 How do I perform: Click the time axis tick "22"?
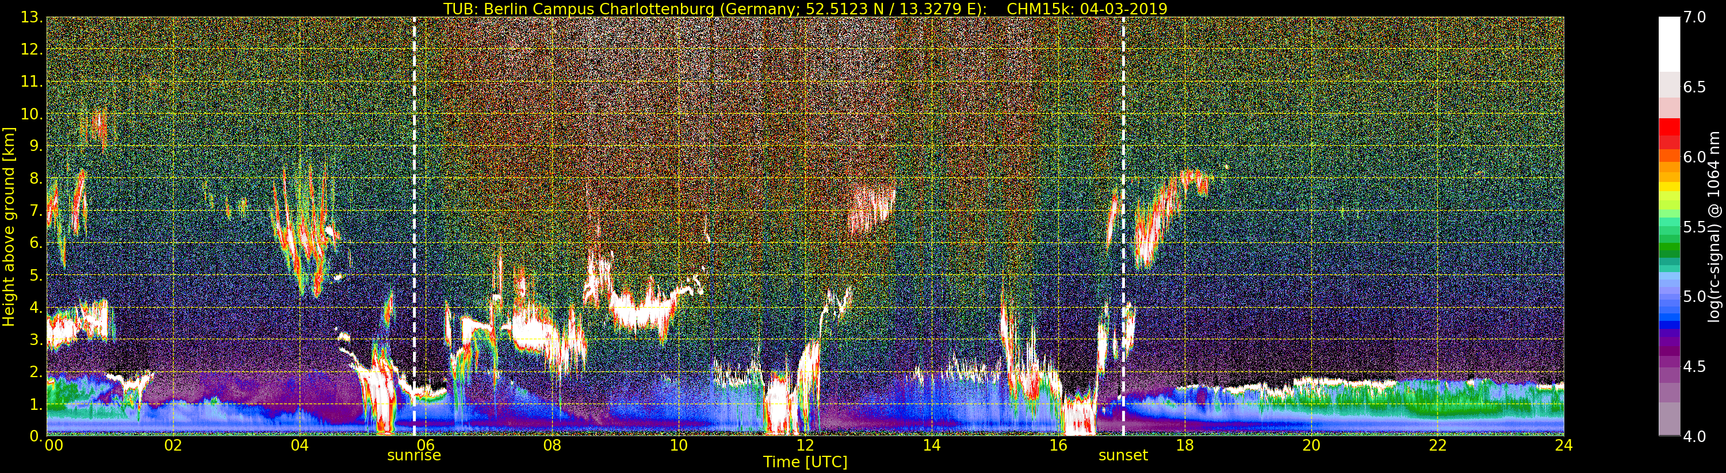tap(1438, 445)
